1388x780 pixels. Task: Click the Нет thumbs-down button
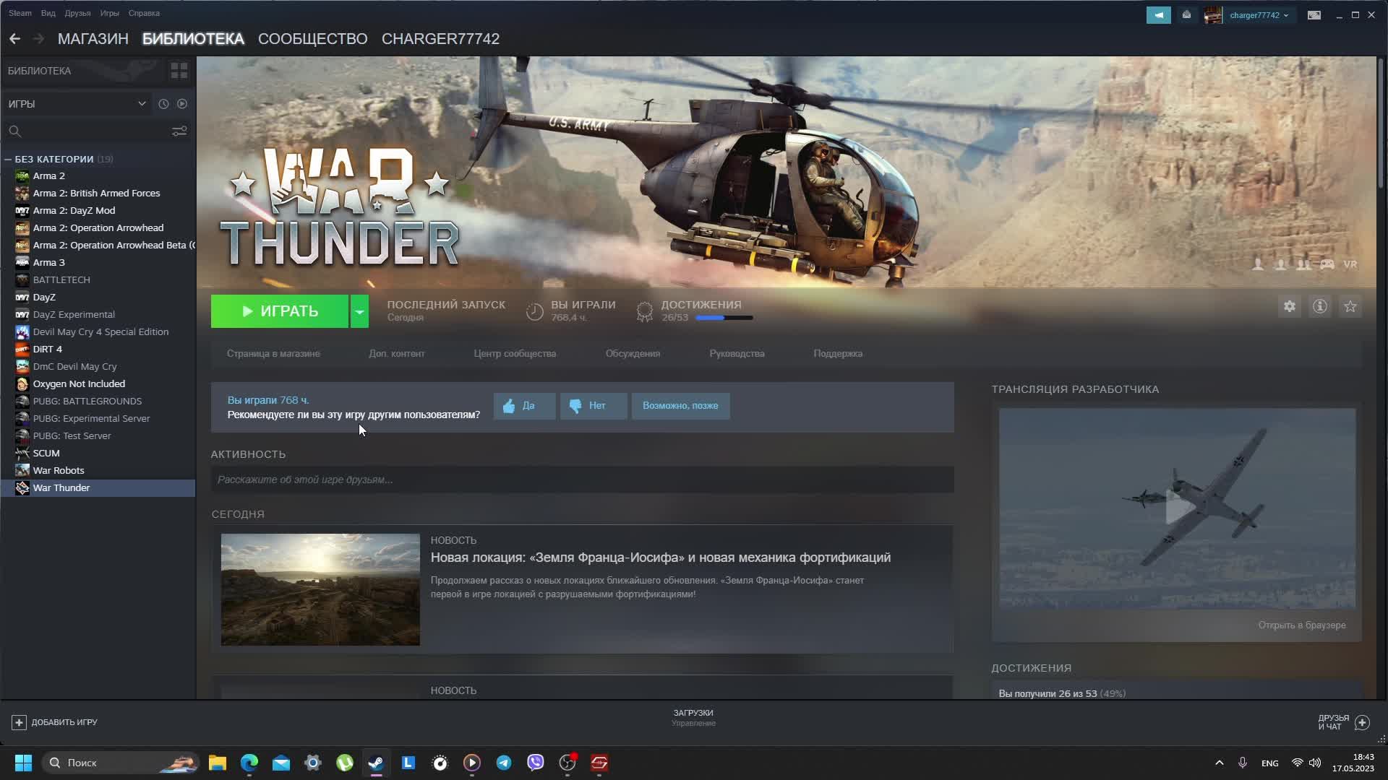point(594,406)
